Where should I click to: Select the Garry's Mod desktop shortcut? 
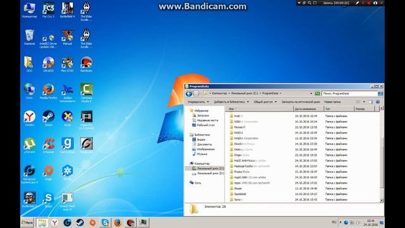coord(68,146)
